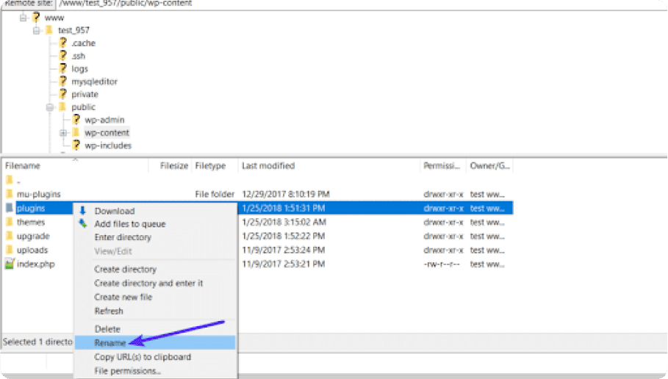
Task: Click the plugins folder icon in file list
Action: (x=10, y=208)
